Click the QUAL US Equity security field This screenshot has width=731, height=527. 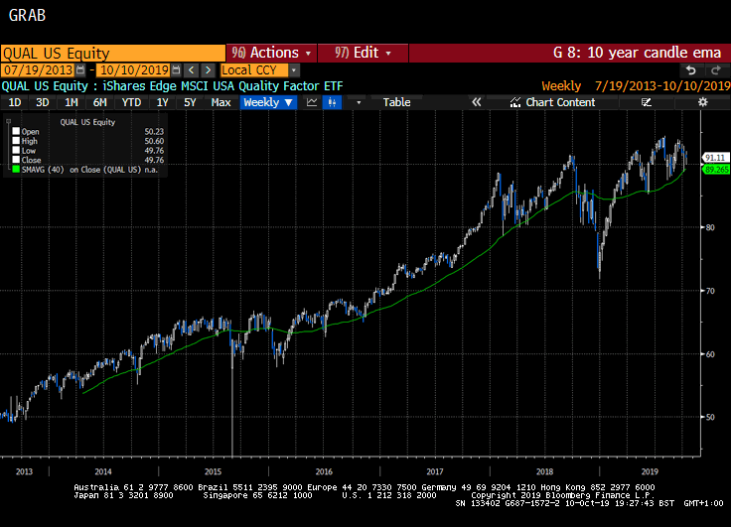[x=113, y=54]
